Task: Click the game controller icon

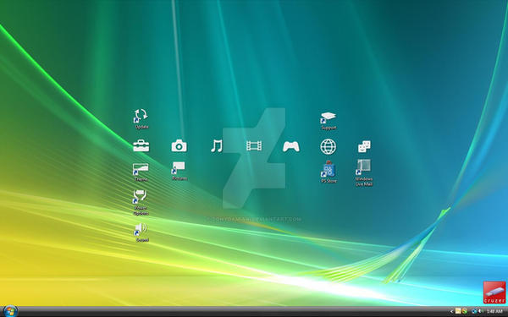Action: point(291,146)
